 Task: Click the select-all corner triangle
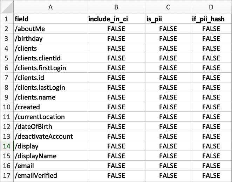(7, 7)
